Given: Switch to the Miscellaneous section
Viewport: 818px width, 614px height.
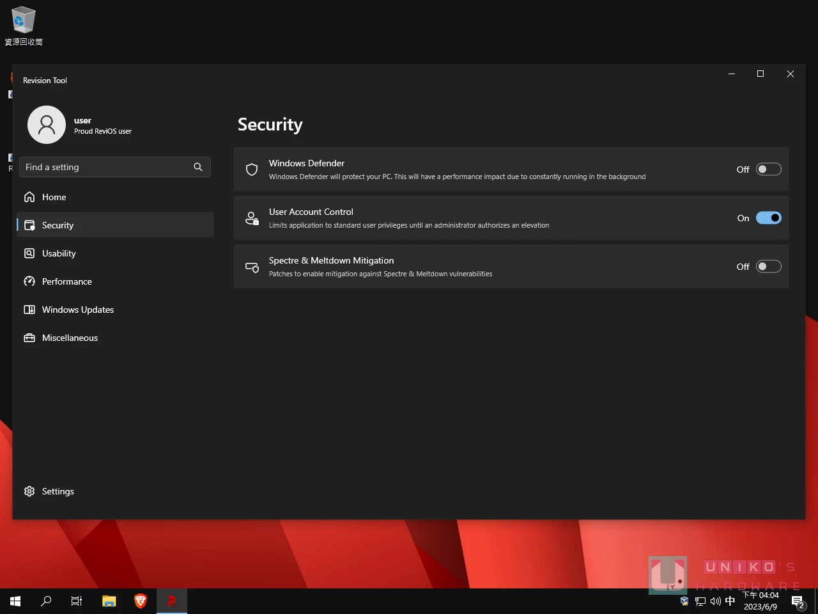Looking at the screenshot, I should click(x=70, y=338).
